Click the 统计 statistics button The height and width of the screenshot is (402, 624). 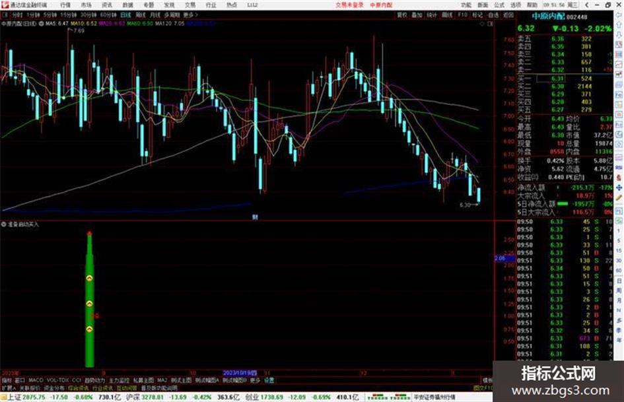click(432, 15)
